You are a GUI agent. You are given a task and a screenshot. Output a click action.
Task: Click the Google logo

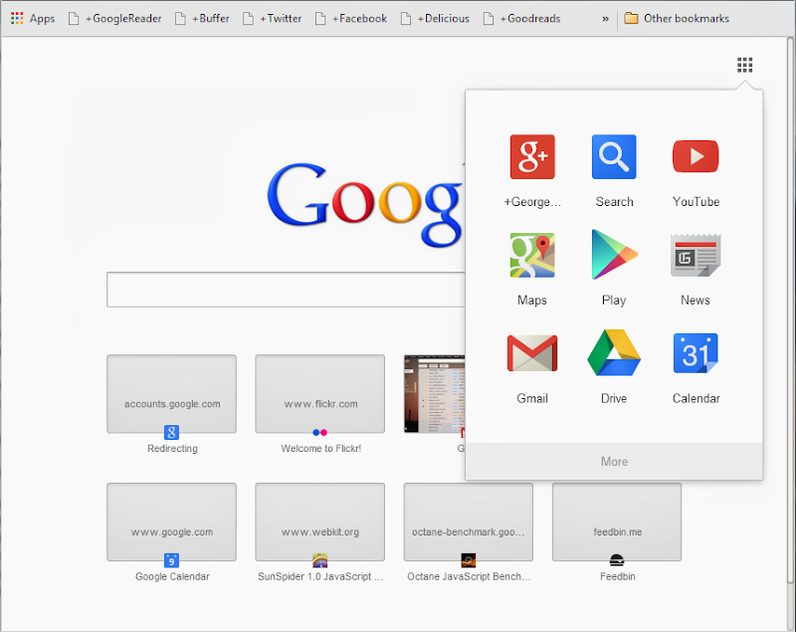pyautogui.click(x=365, y=203)
